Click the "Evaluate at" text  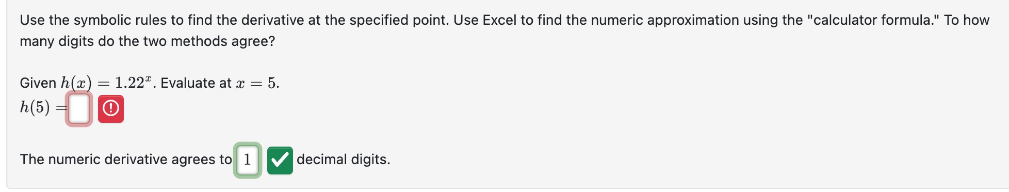coord(196,83)
